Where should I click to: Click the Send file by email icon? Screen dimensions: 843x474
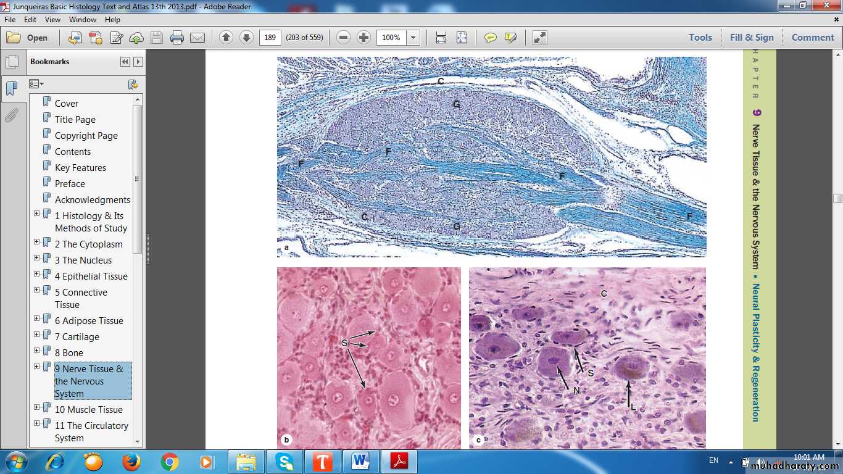[x=197, y=38]
